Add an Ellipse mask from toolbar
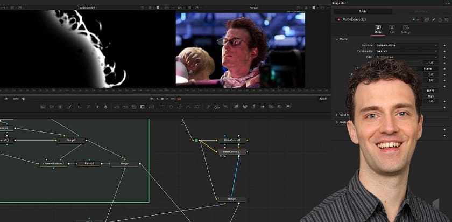The width and height of the screenshot is (452, 222). click(171, 107)
